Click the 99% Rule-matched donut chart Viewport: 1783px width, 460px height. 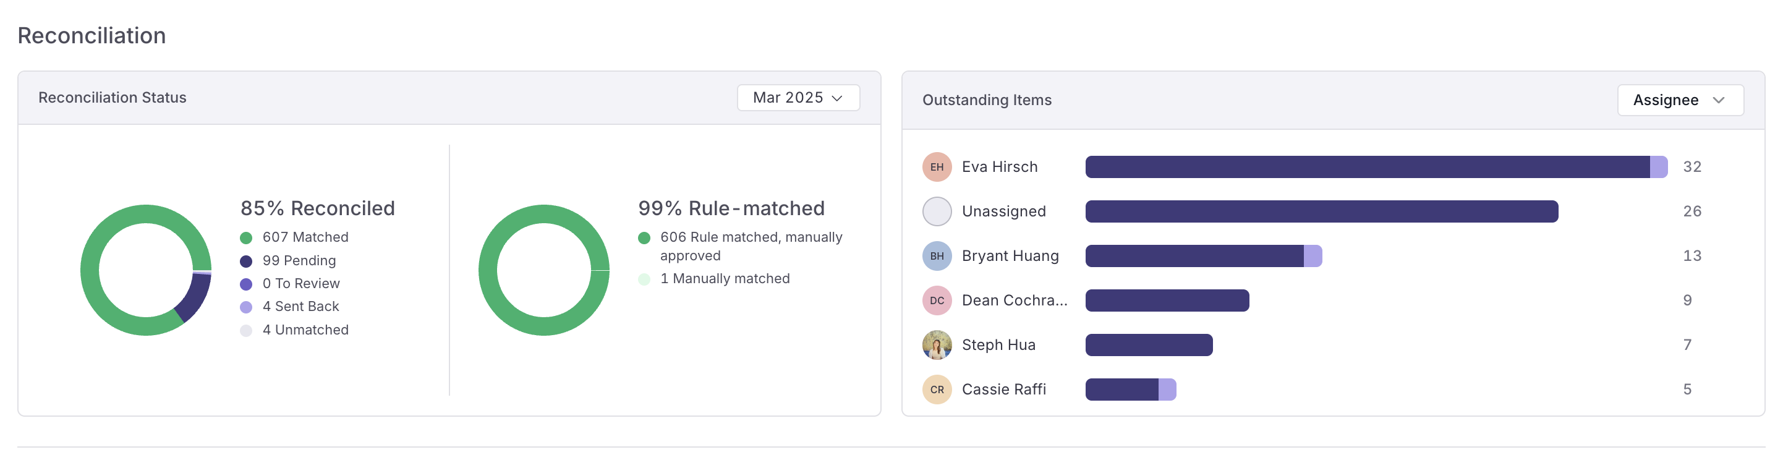pos(543,270)
